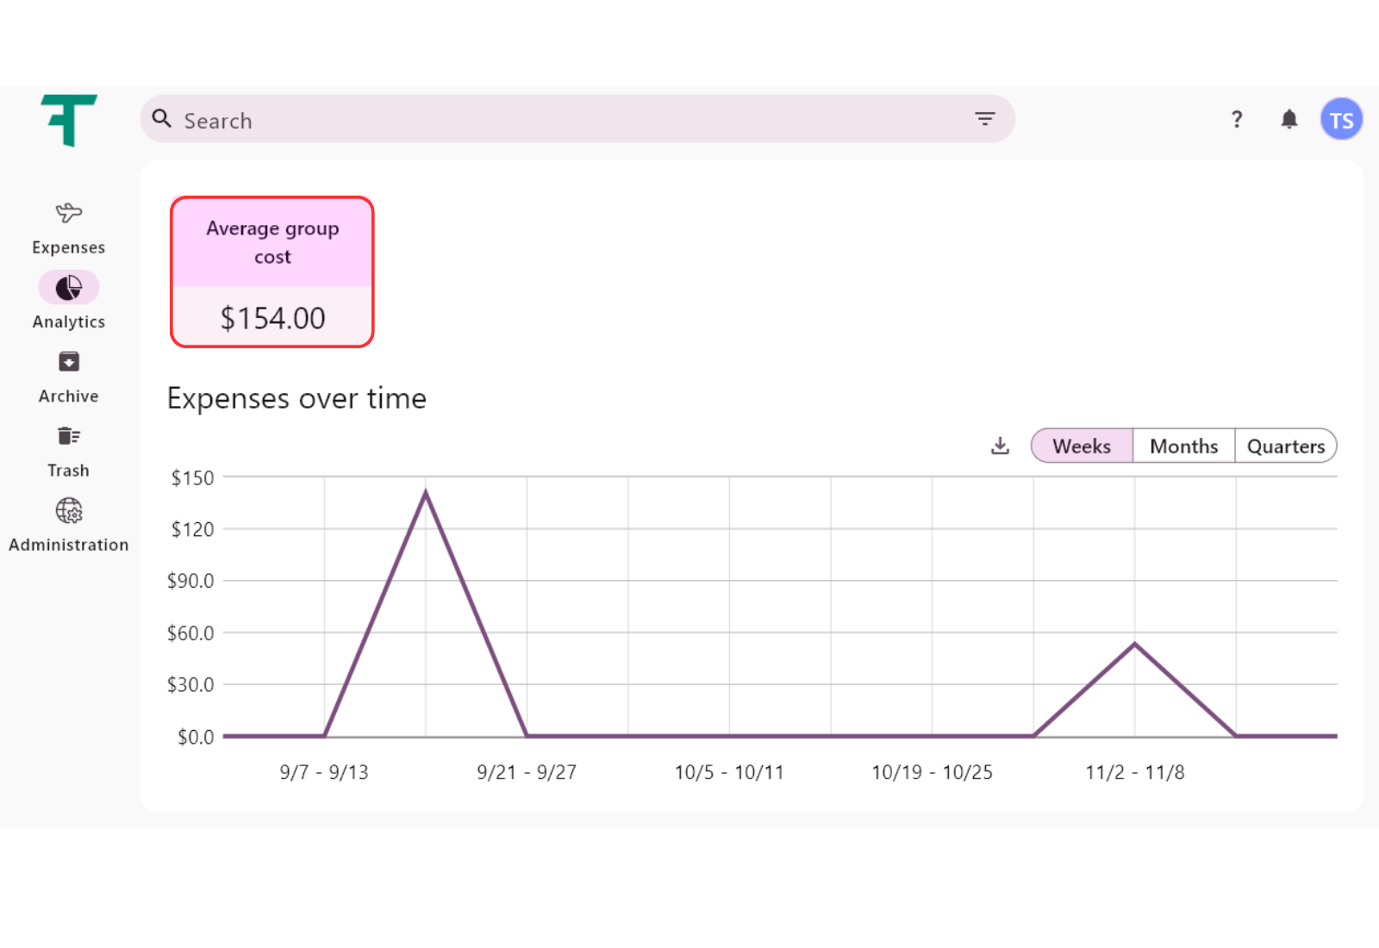Image resolution: width=1379 pixels, height=948 pixels.
Task: Click the green app logo
Action: click(68, 120)
